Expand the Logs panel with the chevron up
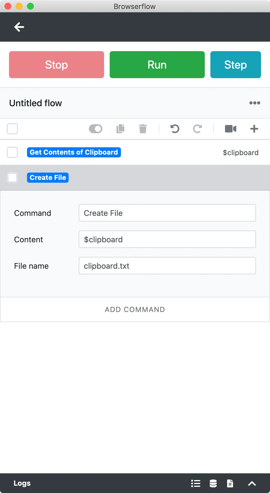 pyautogui.click(x=252, y=483)
